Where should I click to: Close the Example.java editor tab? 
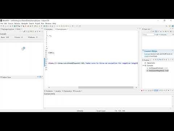67,29
